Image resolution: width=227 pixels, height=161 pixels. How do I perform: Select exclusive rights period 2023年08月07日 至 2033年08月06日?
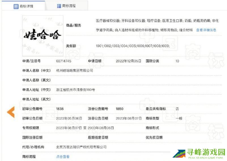85,128
